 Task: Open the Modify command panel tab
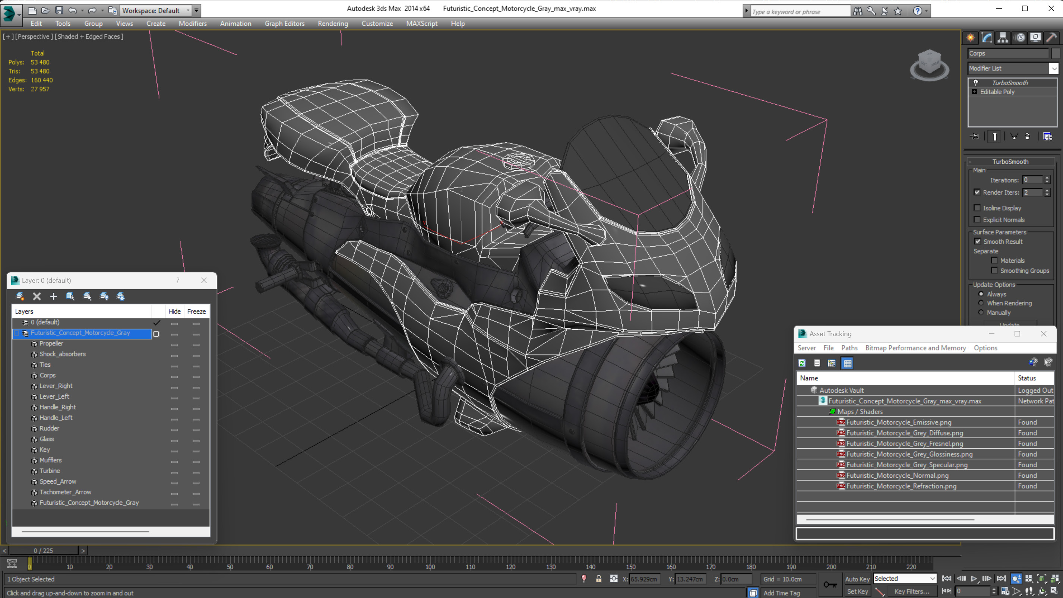[x=987, y=38]
